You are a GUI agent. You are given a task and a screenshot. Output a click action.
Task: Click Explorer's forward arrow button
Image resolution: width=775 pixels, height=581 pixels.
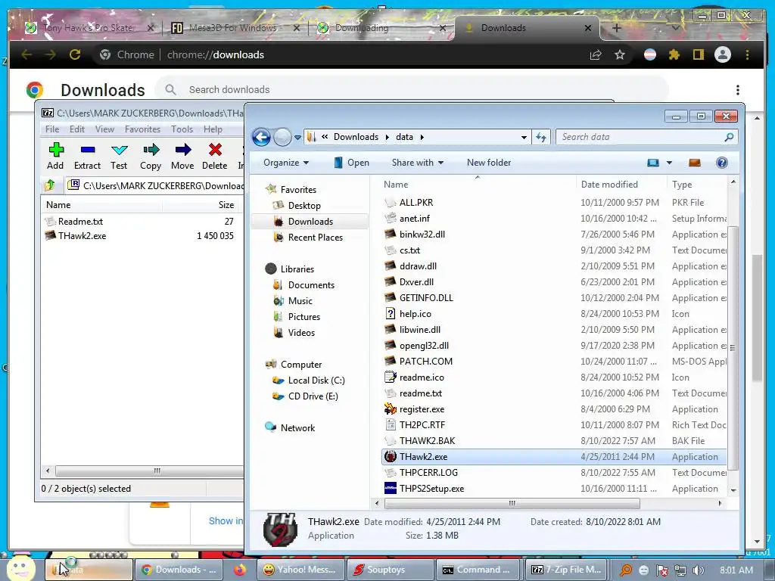click(x=282, y=137)
